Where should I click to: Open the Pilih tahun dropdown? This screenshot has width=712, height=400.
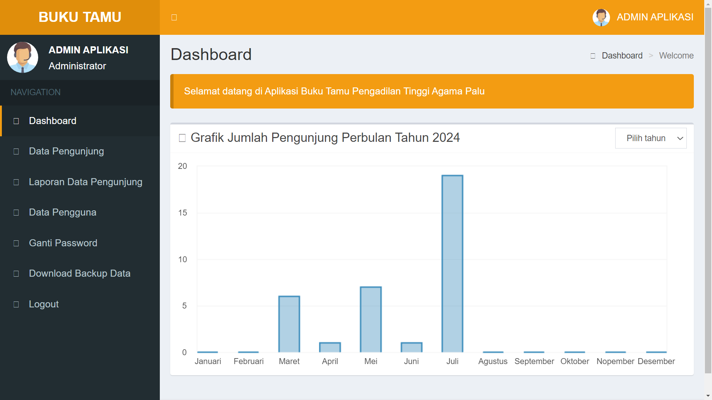click(646, 138)
